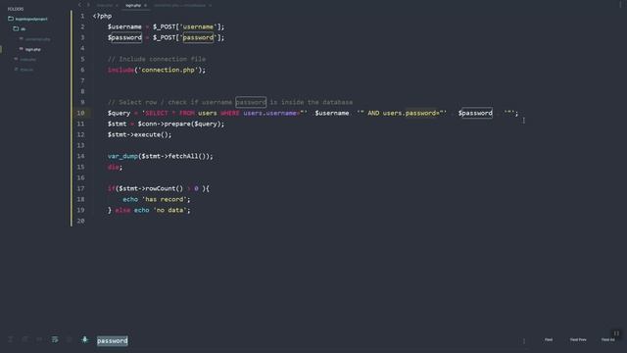Viewport: 627px width, 353px height.
Task: Toggle case sensitive search option
Action: [24, 339]
